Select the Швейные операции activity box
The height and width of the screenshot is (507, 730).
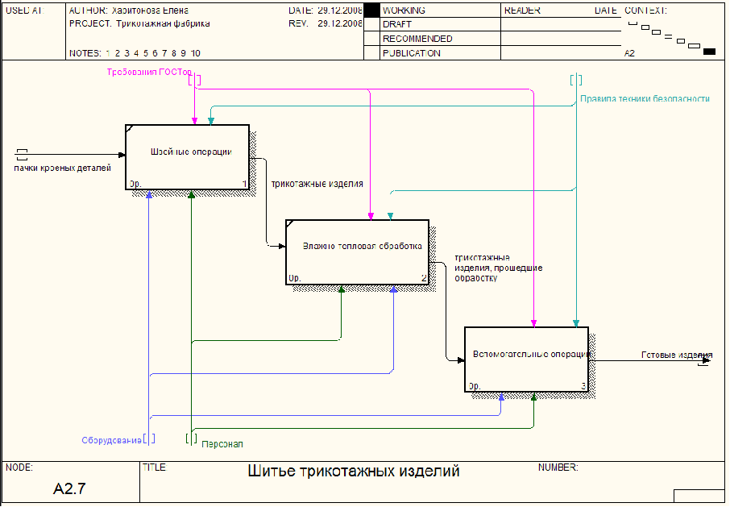tap(187, 157)
